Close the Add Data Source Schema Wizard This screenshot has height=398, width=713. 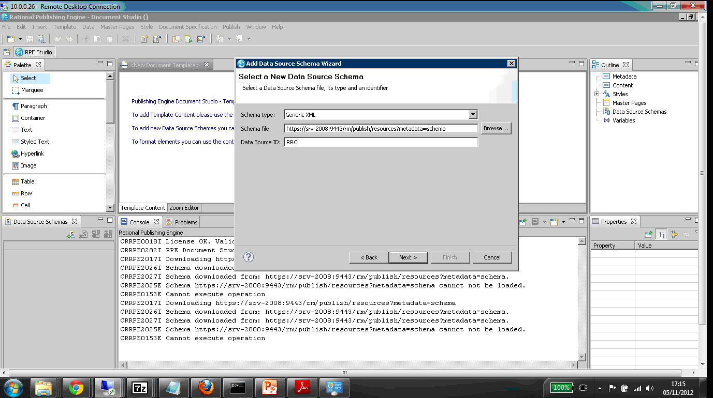point(512,64)
